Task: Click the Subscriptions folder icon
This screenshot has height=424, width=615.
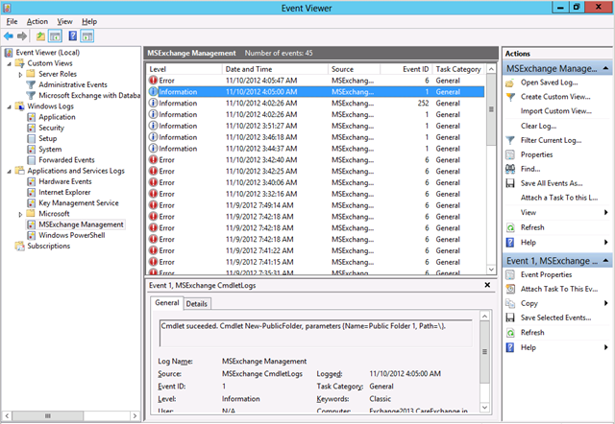Action: tap(19, 246)
